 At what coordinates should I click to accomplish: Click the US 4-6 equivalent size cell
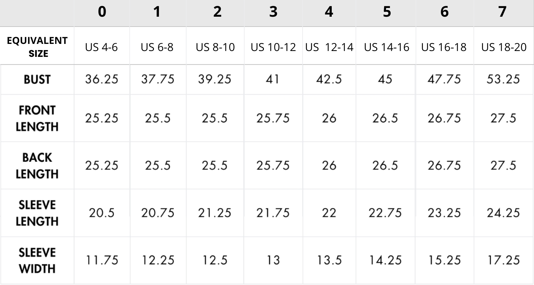pos(102,47)
